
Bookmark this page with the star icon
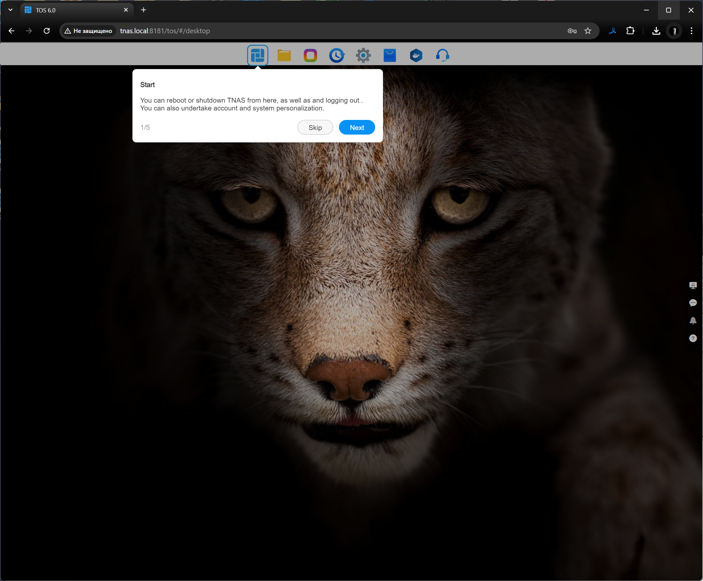click(x=588, y=31)
